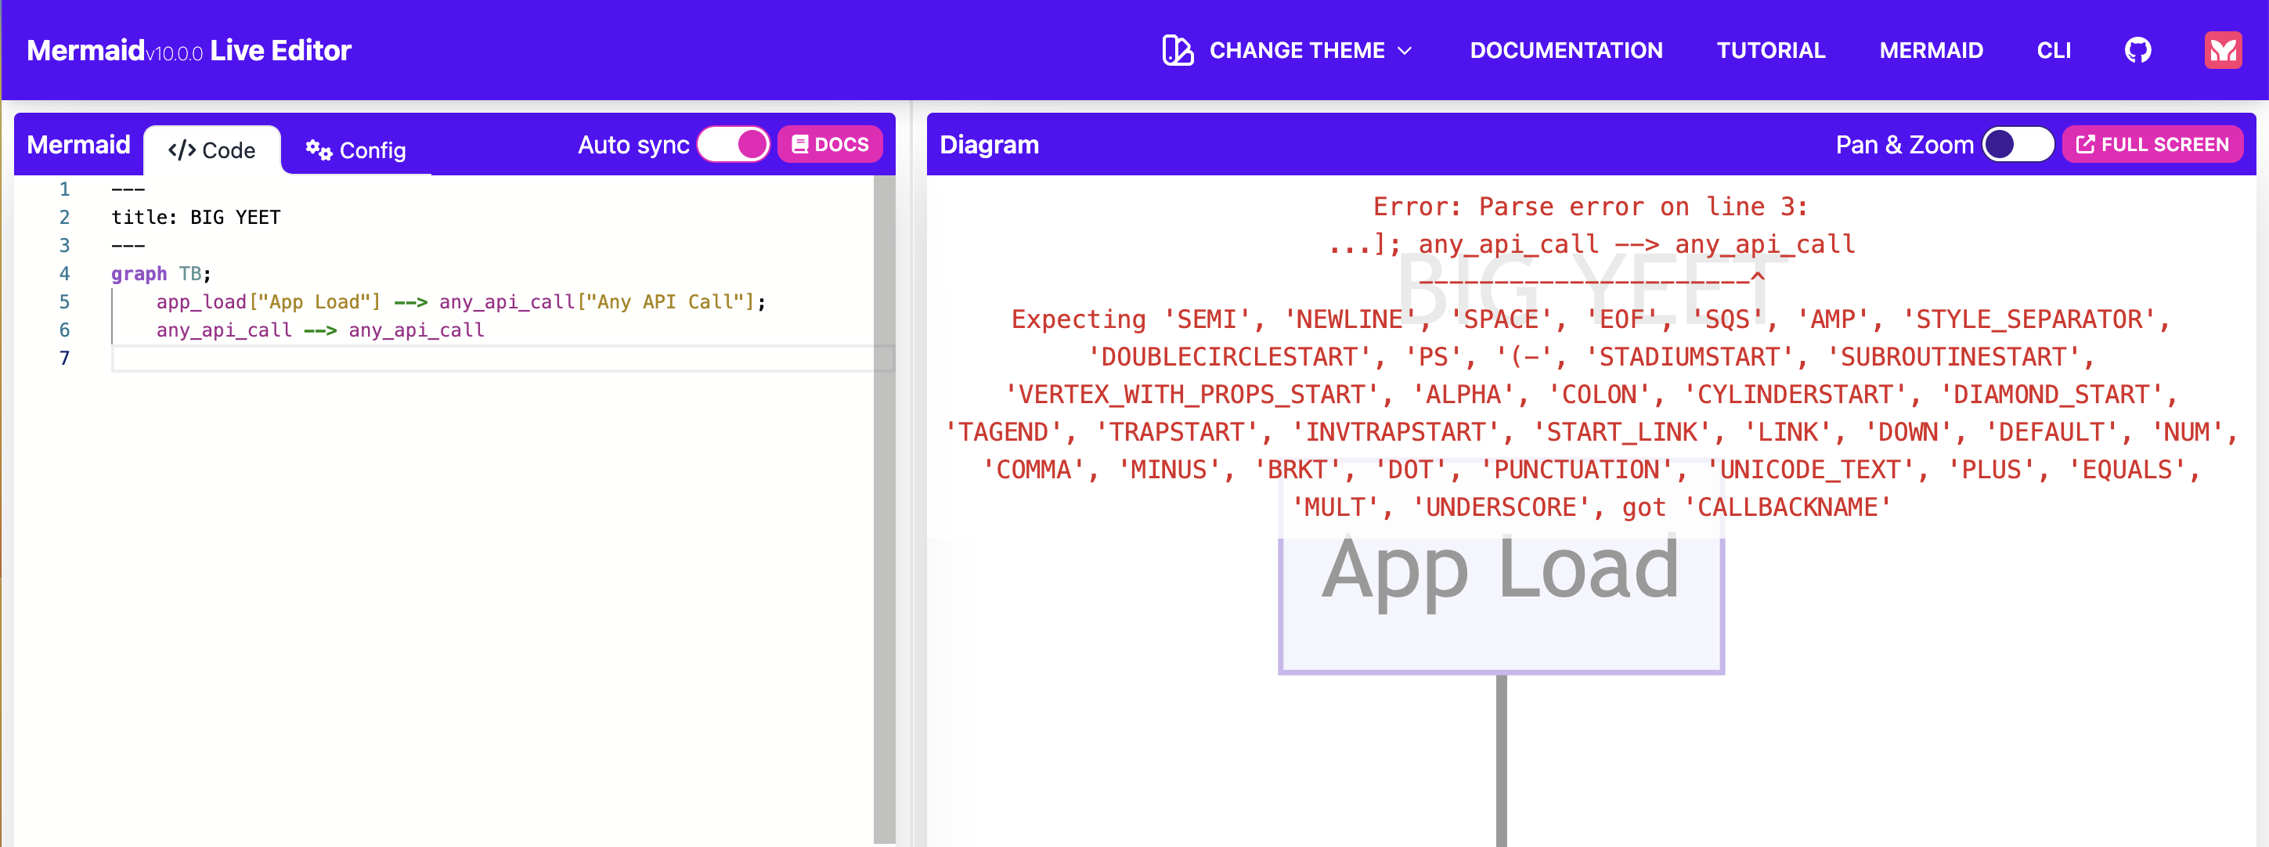Open the CLI link
2269x847 pixels.
tap(2053, 50)
